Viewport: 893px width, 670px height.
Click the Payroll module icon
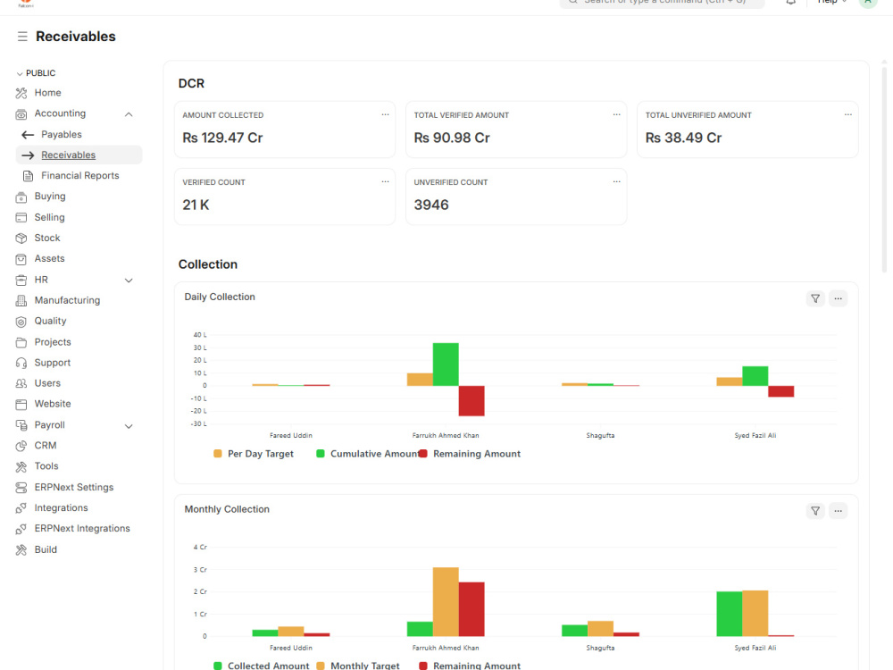[21, 425]
